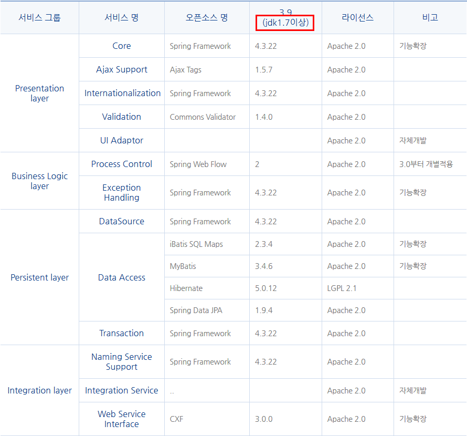Open the Process Control service link
The height and width of the screenshot is (436, 467).
click(122, 164)
